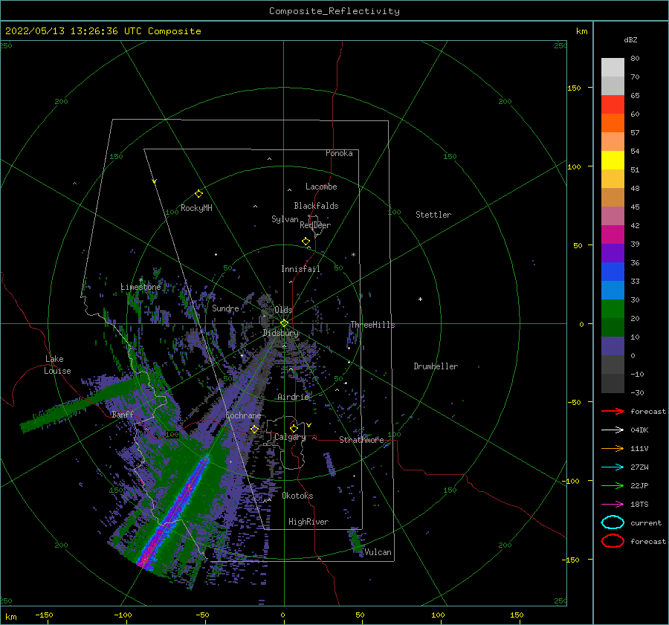Click the 2022/05/13 13:26:36 UTC timestamp
Image resolution: width=669 pixels, height=625 pixels.
click(103, 31)
